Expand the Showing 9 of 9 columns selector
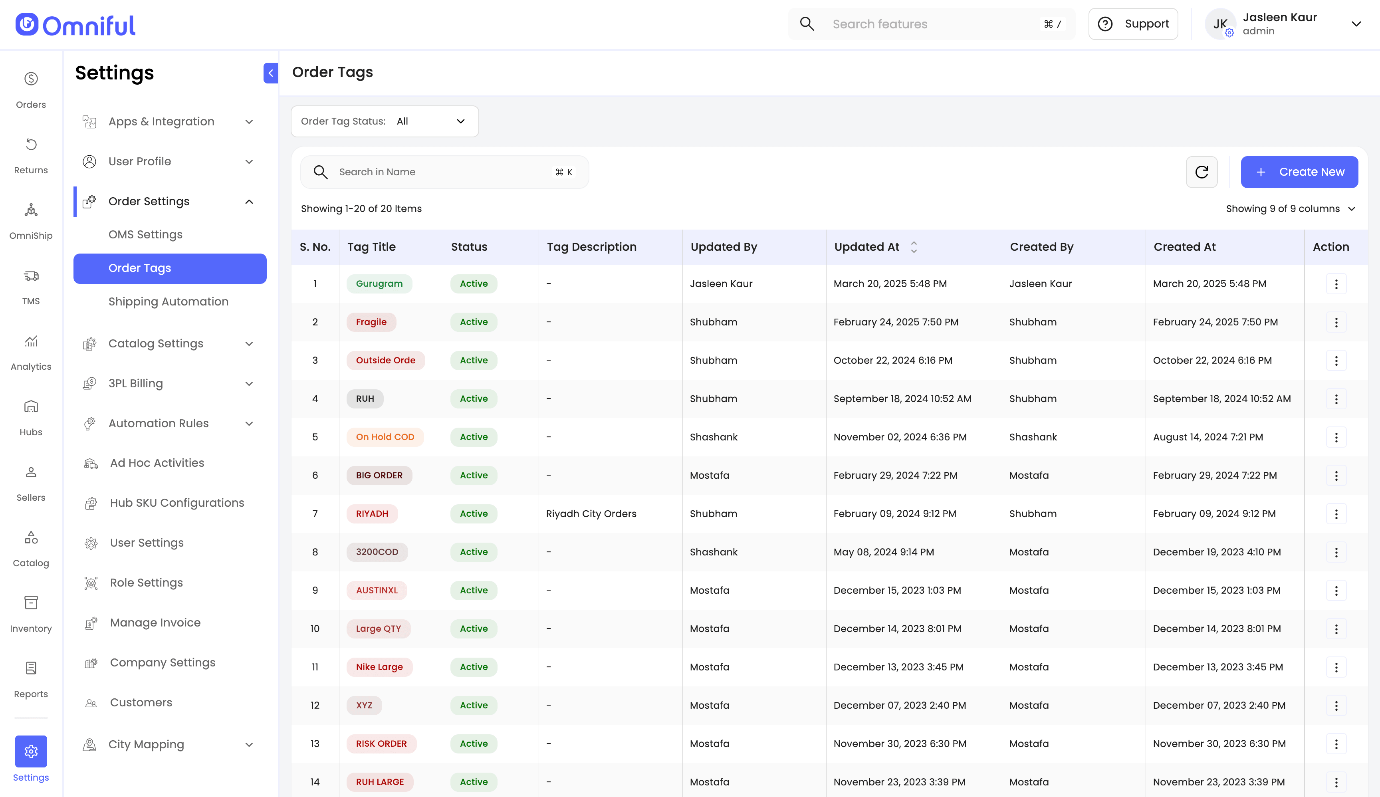This screenshot has width=1380, height=797. click(x=1290, y=208)
